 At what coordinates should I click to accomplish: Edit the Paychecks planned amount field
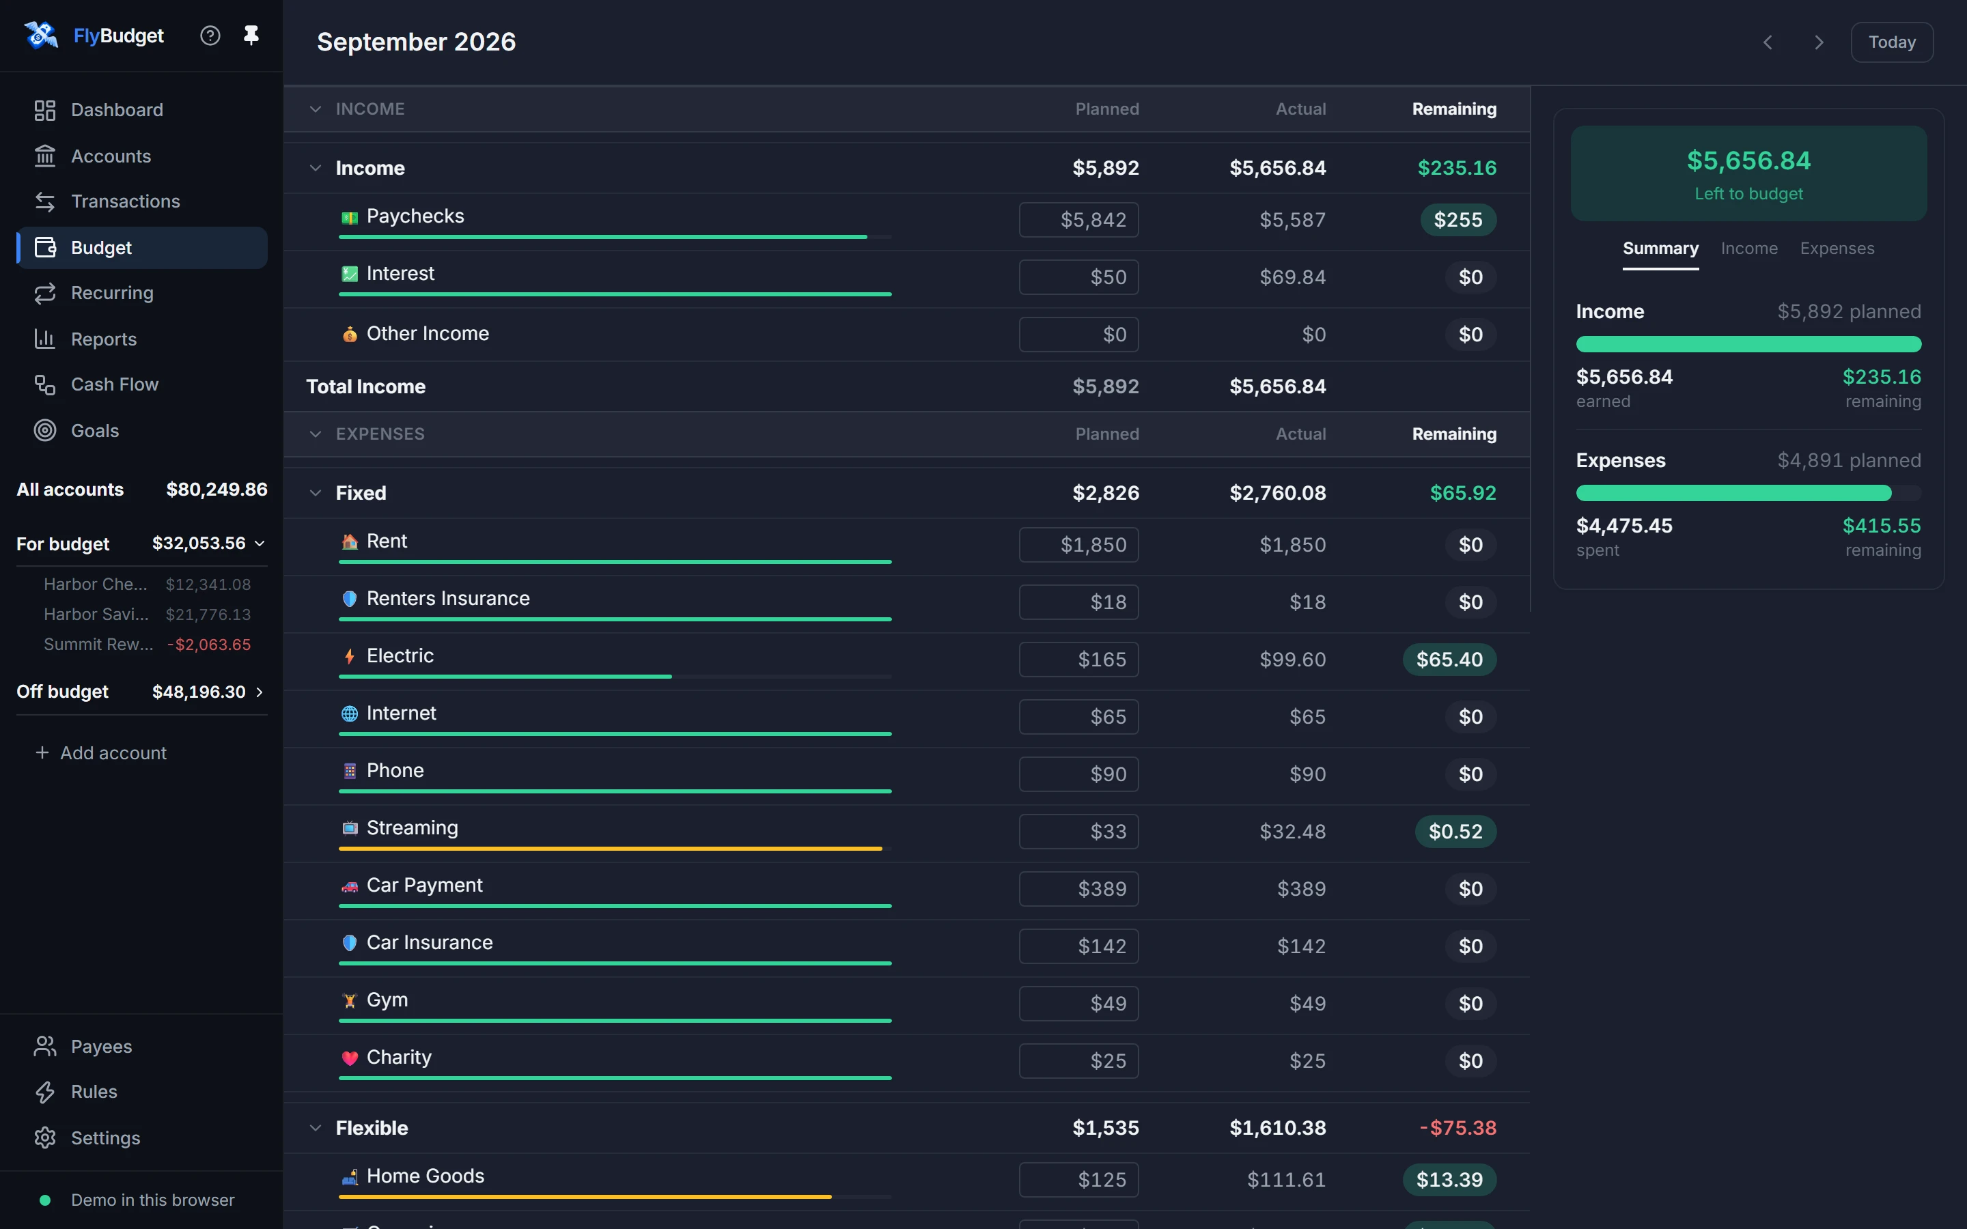(x=1078, y=221)
